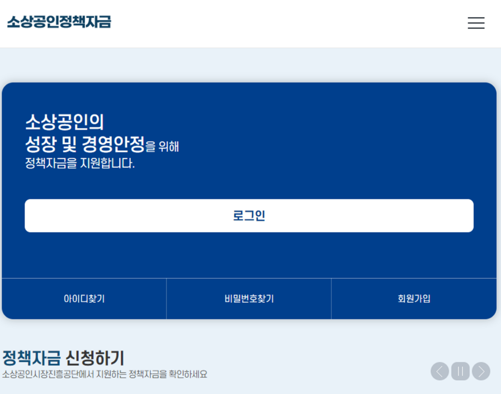Click the 소상공인정책자금 site logo
This screenshot has width=501, height=394.
pos(59,22)
